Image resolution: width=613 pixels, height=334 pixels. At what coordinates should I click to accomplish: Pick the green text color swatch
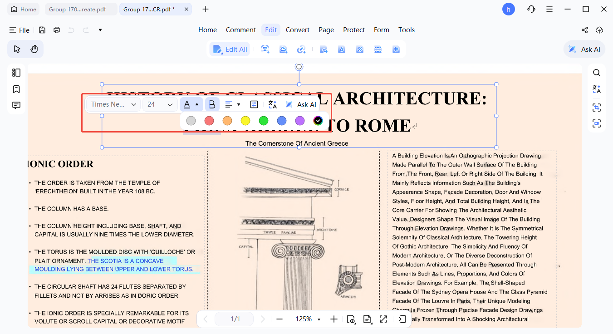(x=263, y=121)
